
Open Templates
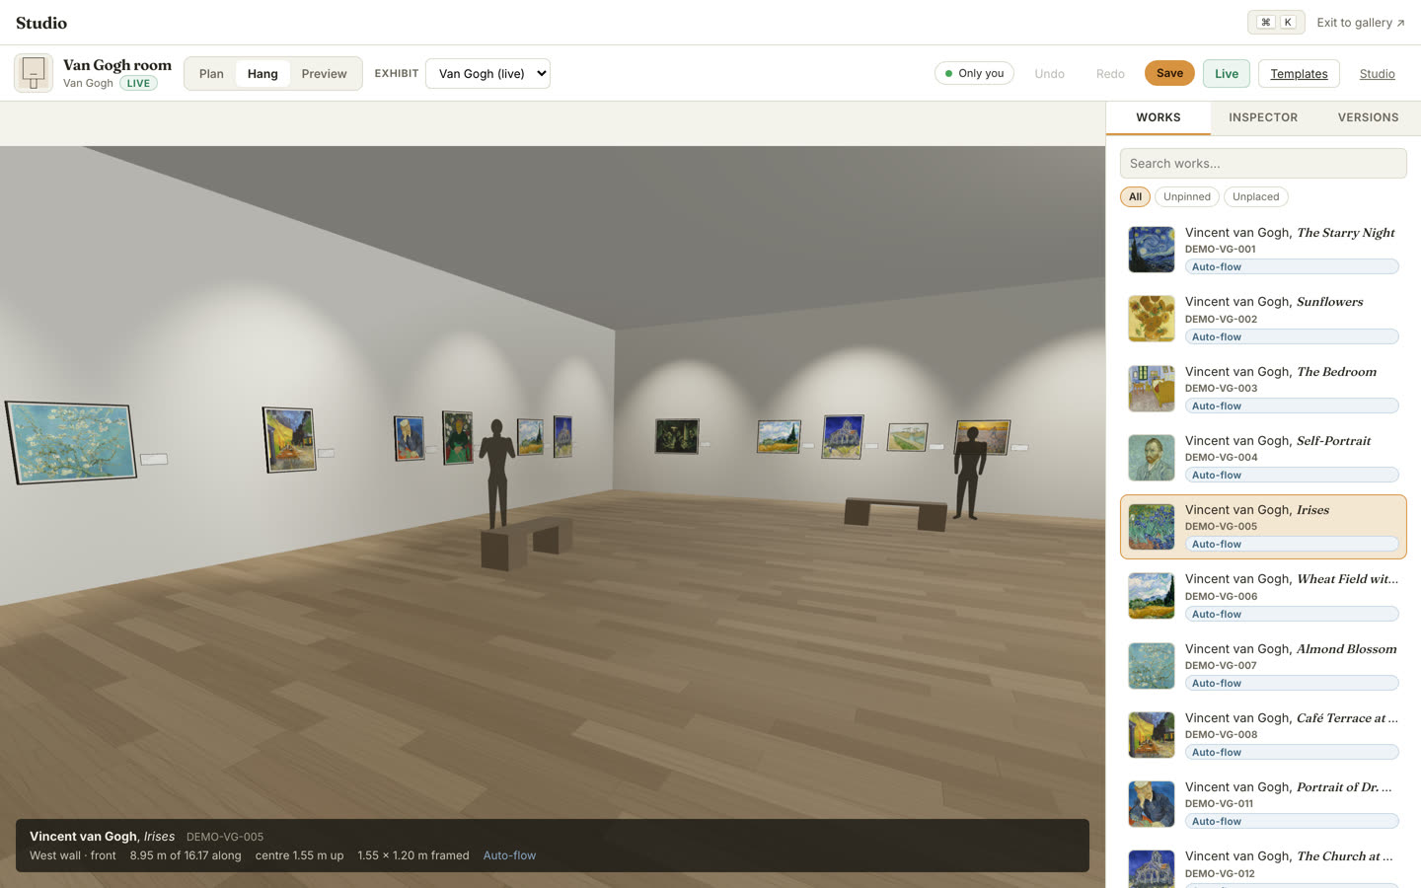coord(1299,73)
